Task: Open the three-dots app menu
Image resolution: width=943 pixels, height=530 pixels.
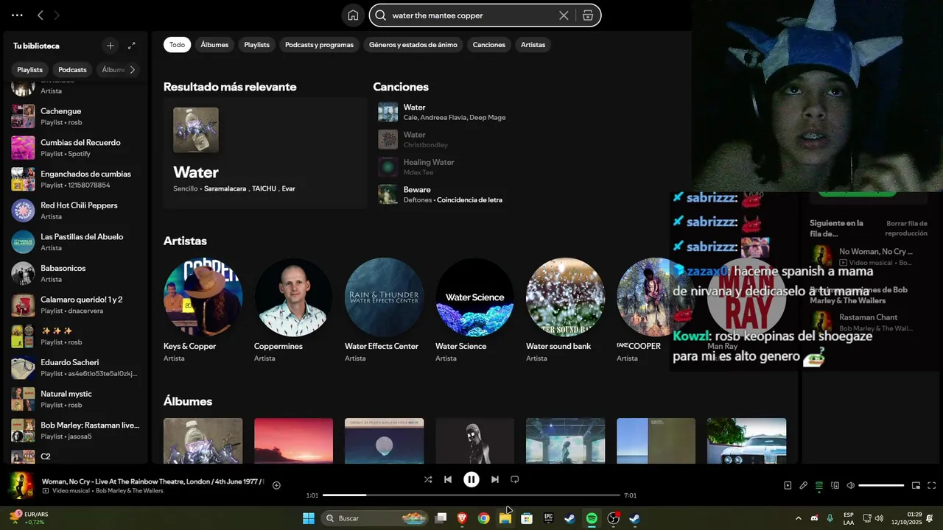Action: pyautogui.click(x=17, y=15)
